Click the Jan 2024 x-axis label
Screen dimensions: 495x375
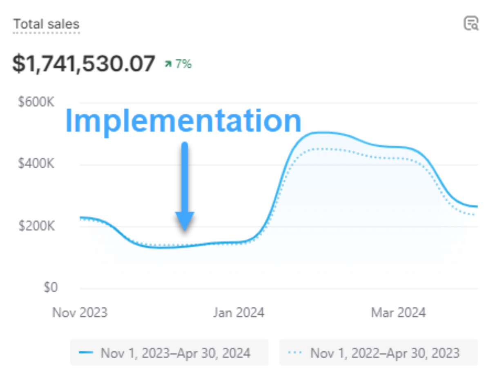pyautogui.click(x=239, y=313)
